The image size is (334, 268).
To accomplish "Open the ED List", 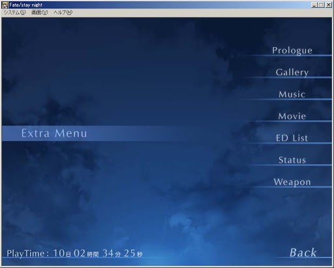I will click(x=292, y=138).
